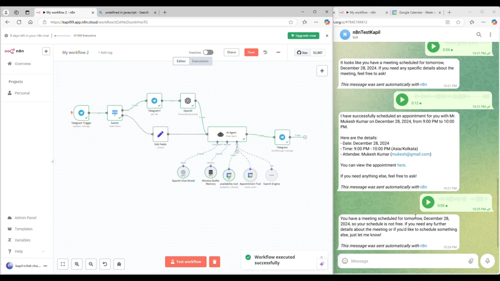500x281 pixels.
Task: Expand the Help menu
Action: click(26, 251)
